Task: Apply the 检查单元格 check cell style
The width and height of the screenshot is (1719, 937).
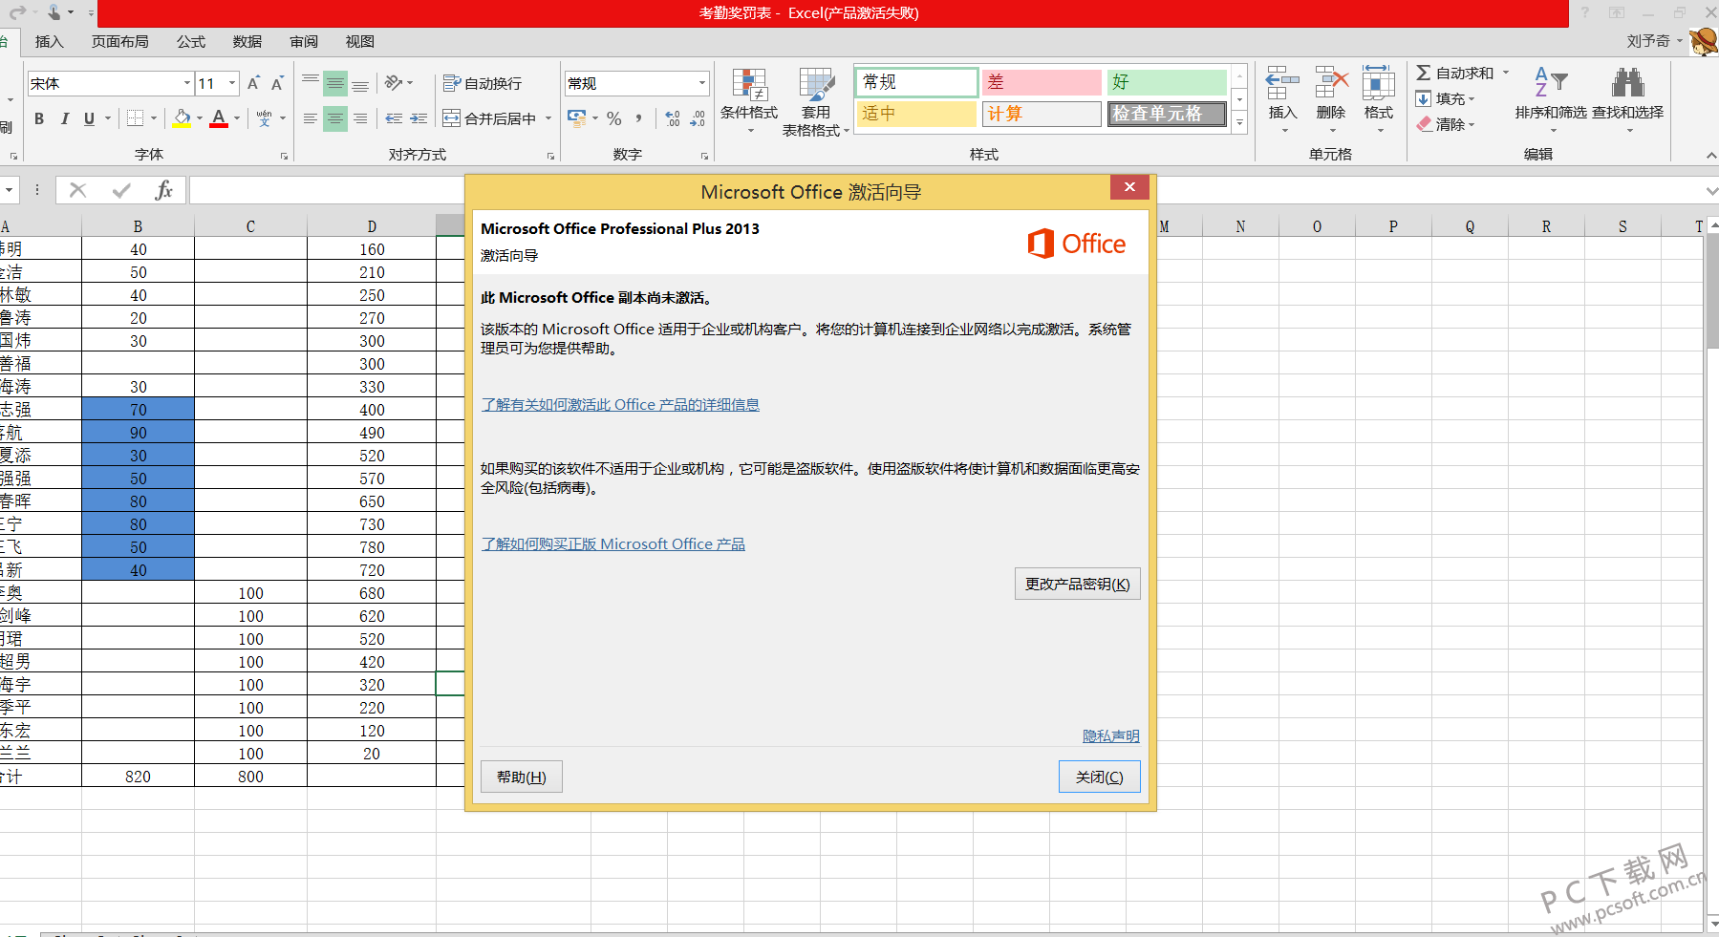Action: [x=1167, y=114]
